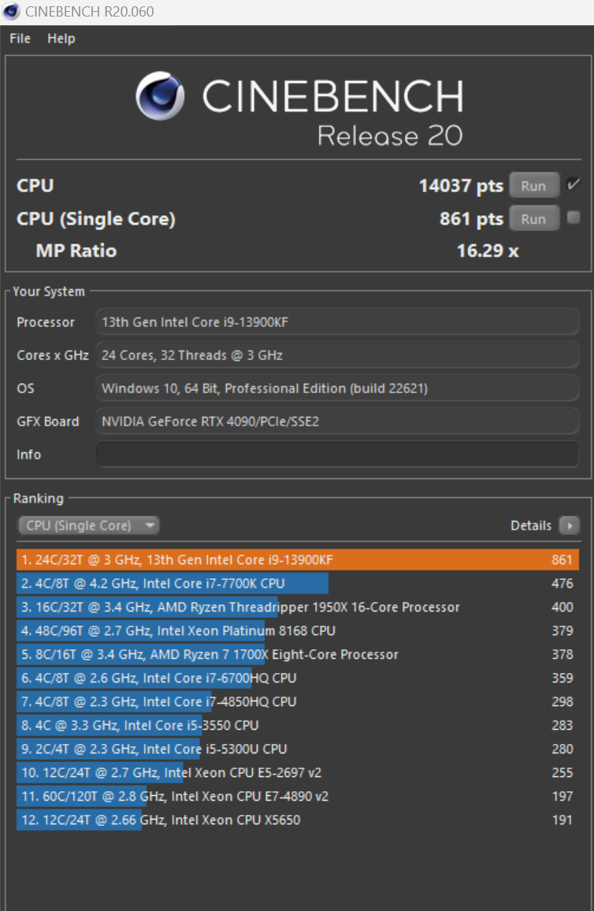Open the Details arrow button
The height and width of the screenshot is (911, 594).
pos(569,525)
